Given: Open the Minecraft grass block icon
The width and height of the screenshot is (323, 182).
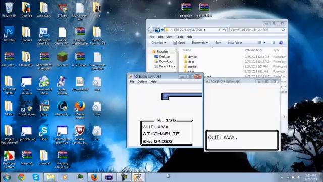Looking at the screenshot, I should click(x=62, y=59).
